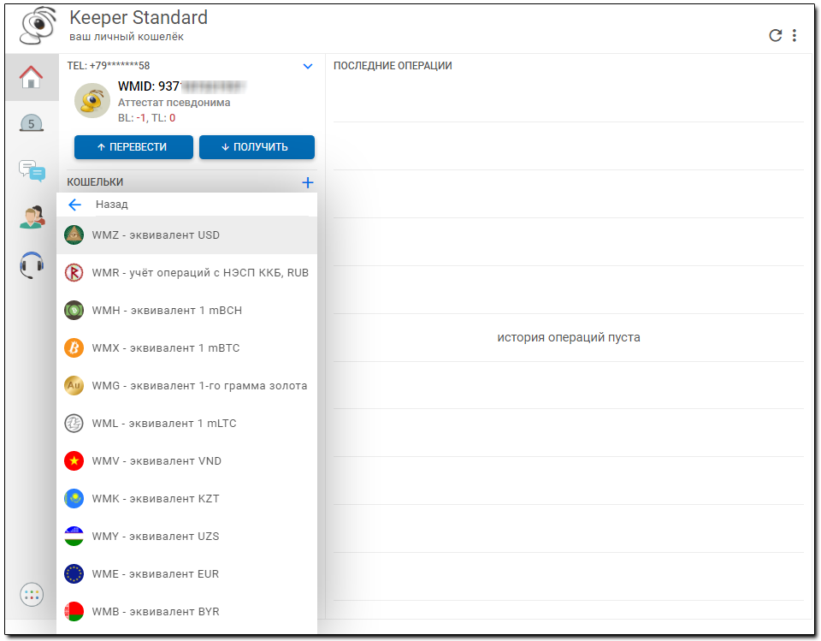The width and height of the screenshot is (821, 641).
Task: Click the Назад back arrow
Action: pos(75,205)
